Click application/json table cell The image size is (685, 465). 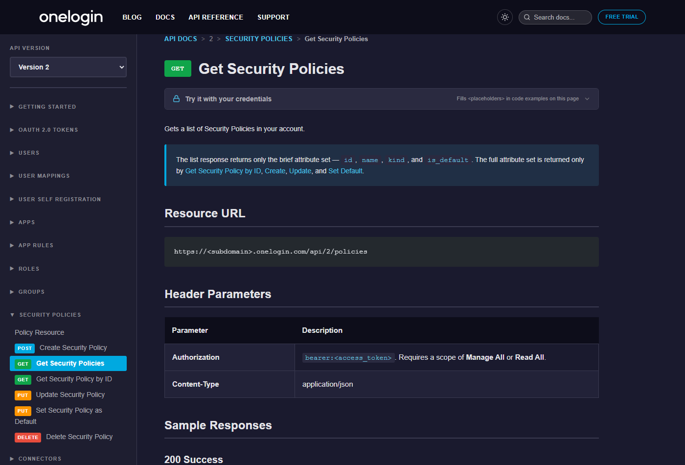pos(447,384)
